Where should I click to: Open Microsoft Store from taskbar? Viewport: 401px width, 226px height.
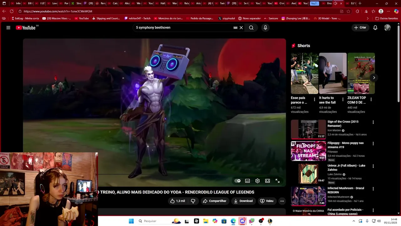pyautogui.click(x=224, y=221)
